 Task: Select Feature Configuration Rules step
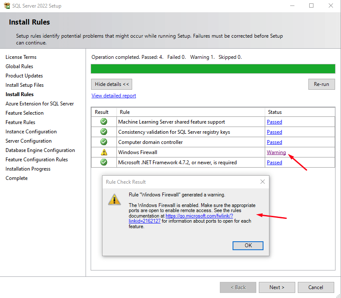[x=37, y=160]
